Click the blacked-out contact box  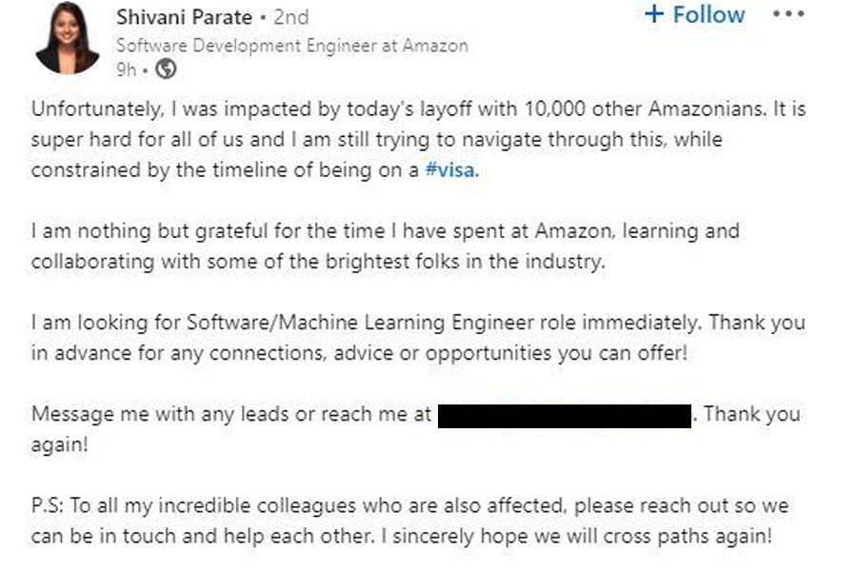564,416
